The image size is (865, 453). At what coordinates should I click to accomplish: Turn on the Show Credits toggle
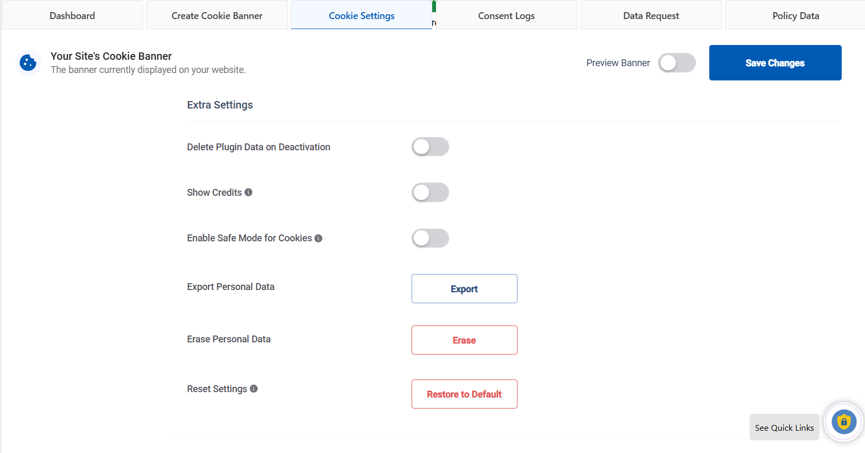(430, 193)
